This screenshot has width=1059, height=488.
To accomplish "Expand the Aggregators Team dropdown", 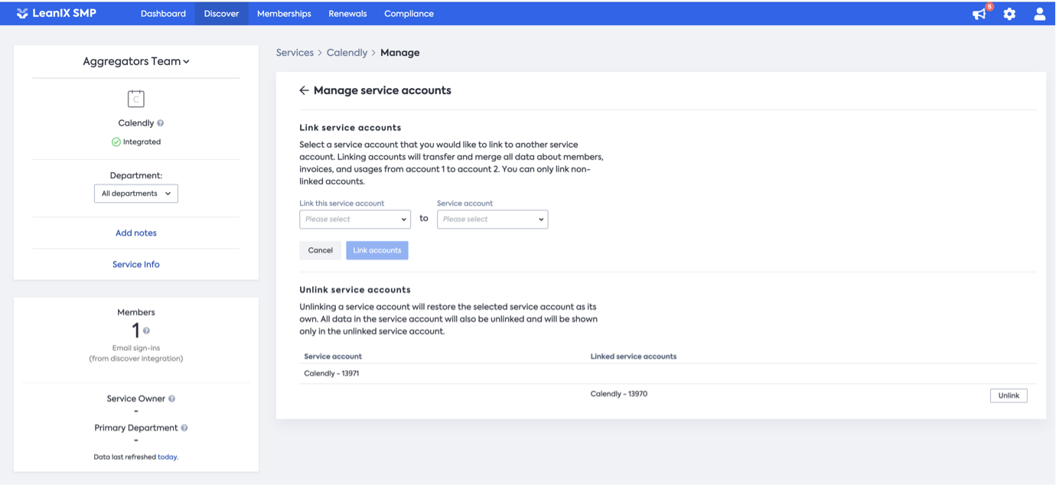I will tap(136, 61).
